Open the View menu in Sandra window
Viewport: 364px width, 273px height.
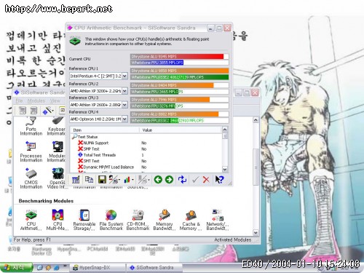55,100
